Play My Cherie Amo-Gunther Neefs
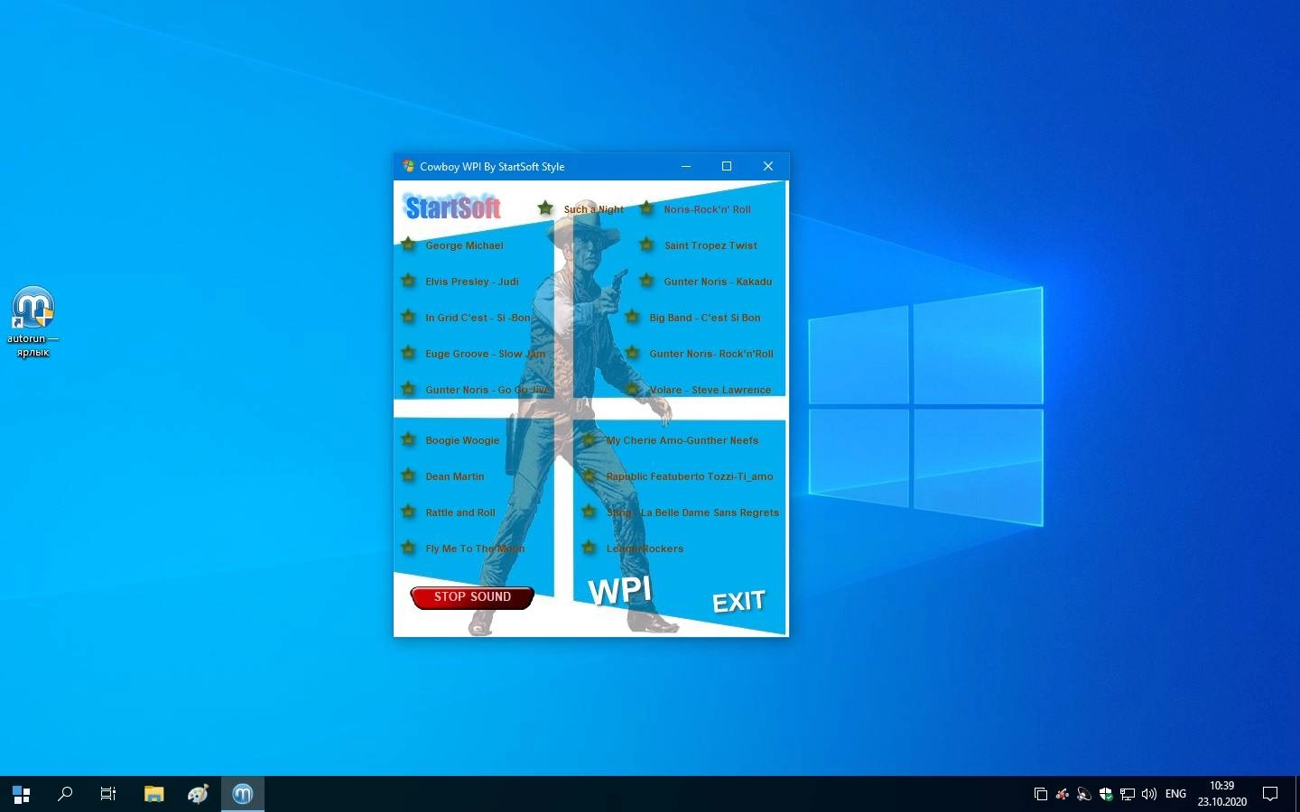This screenshot has width=1300, height=812. (x=682, y=440)
